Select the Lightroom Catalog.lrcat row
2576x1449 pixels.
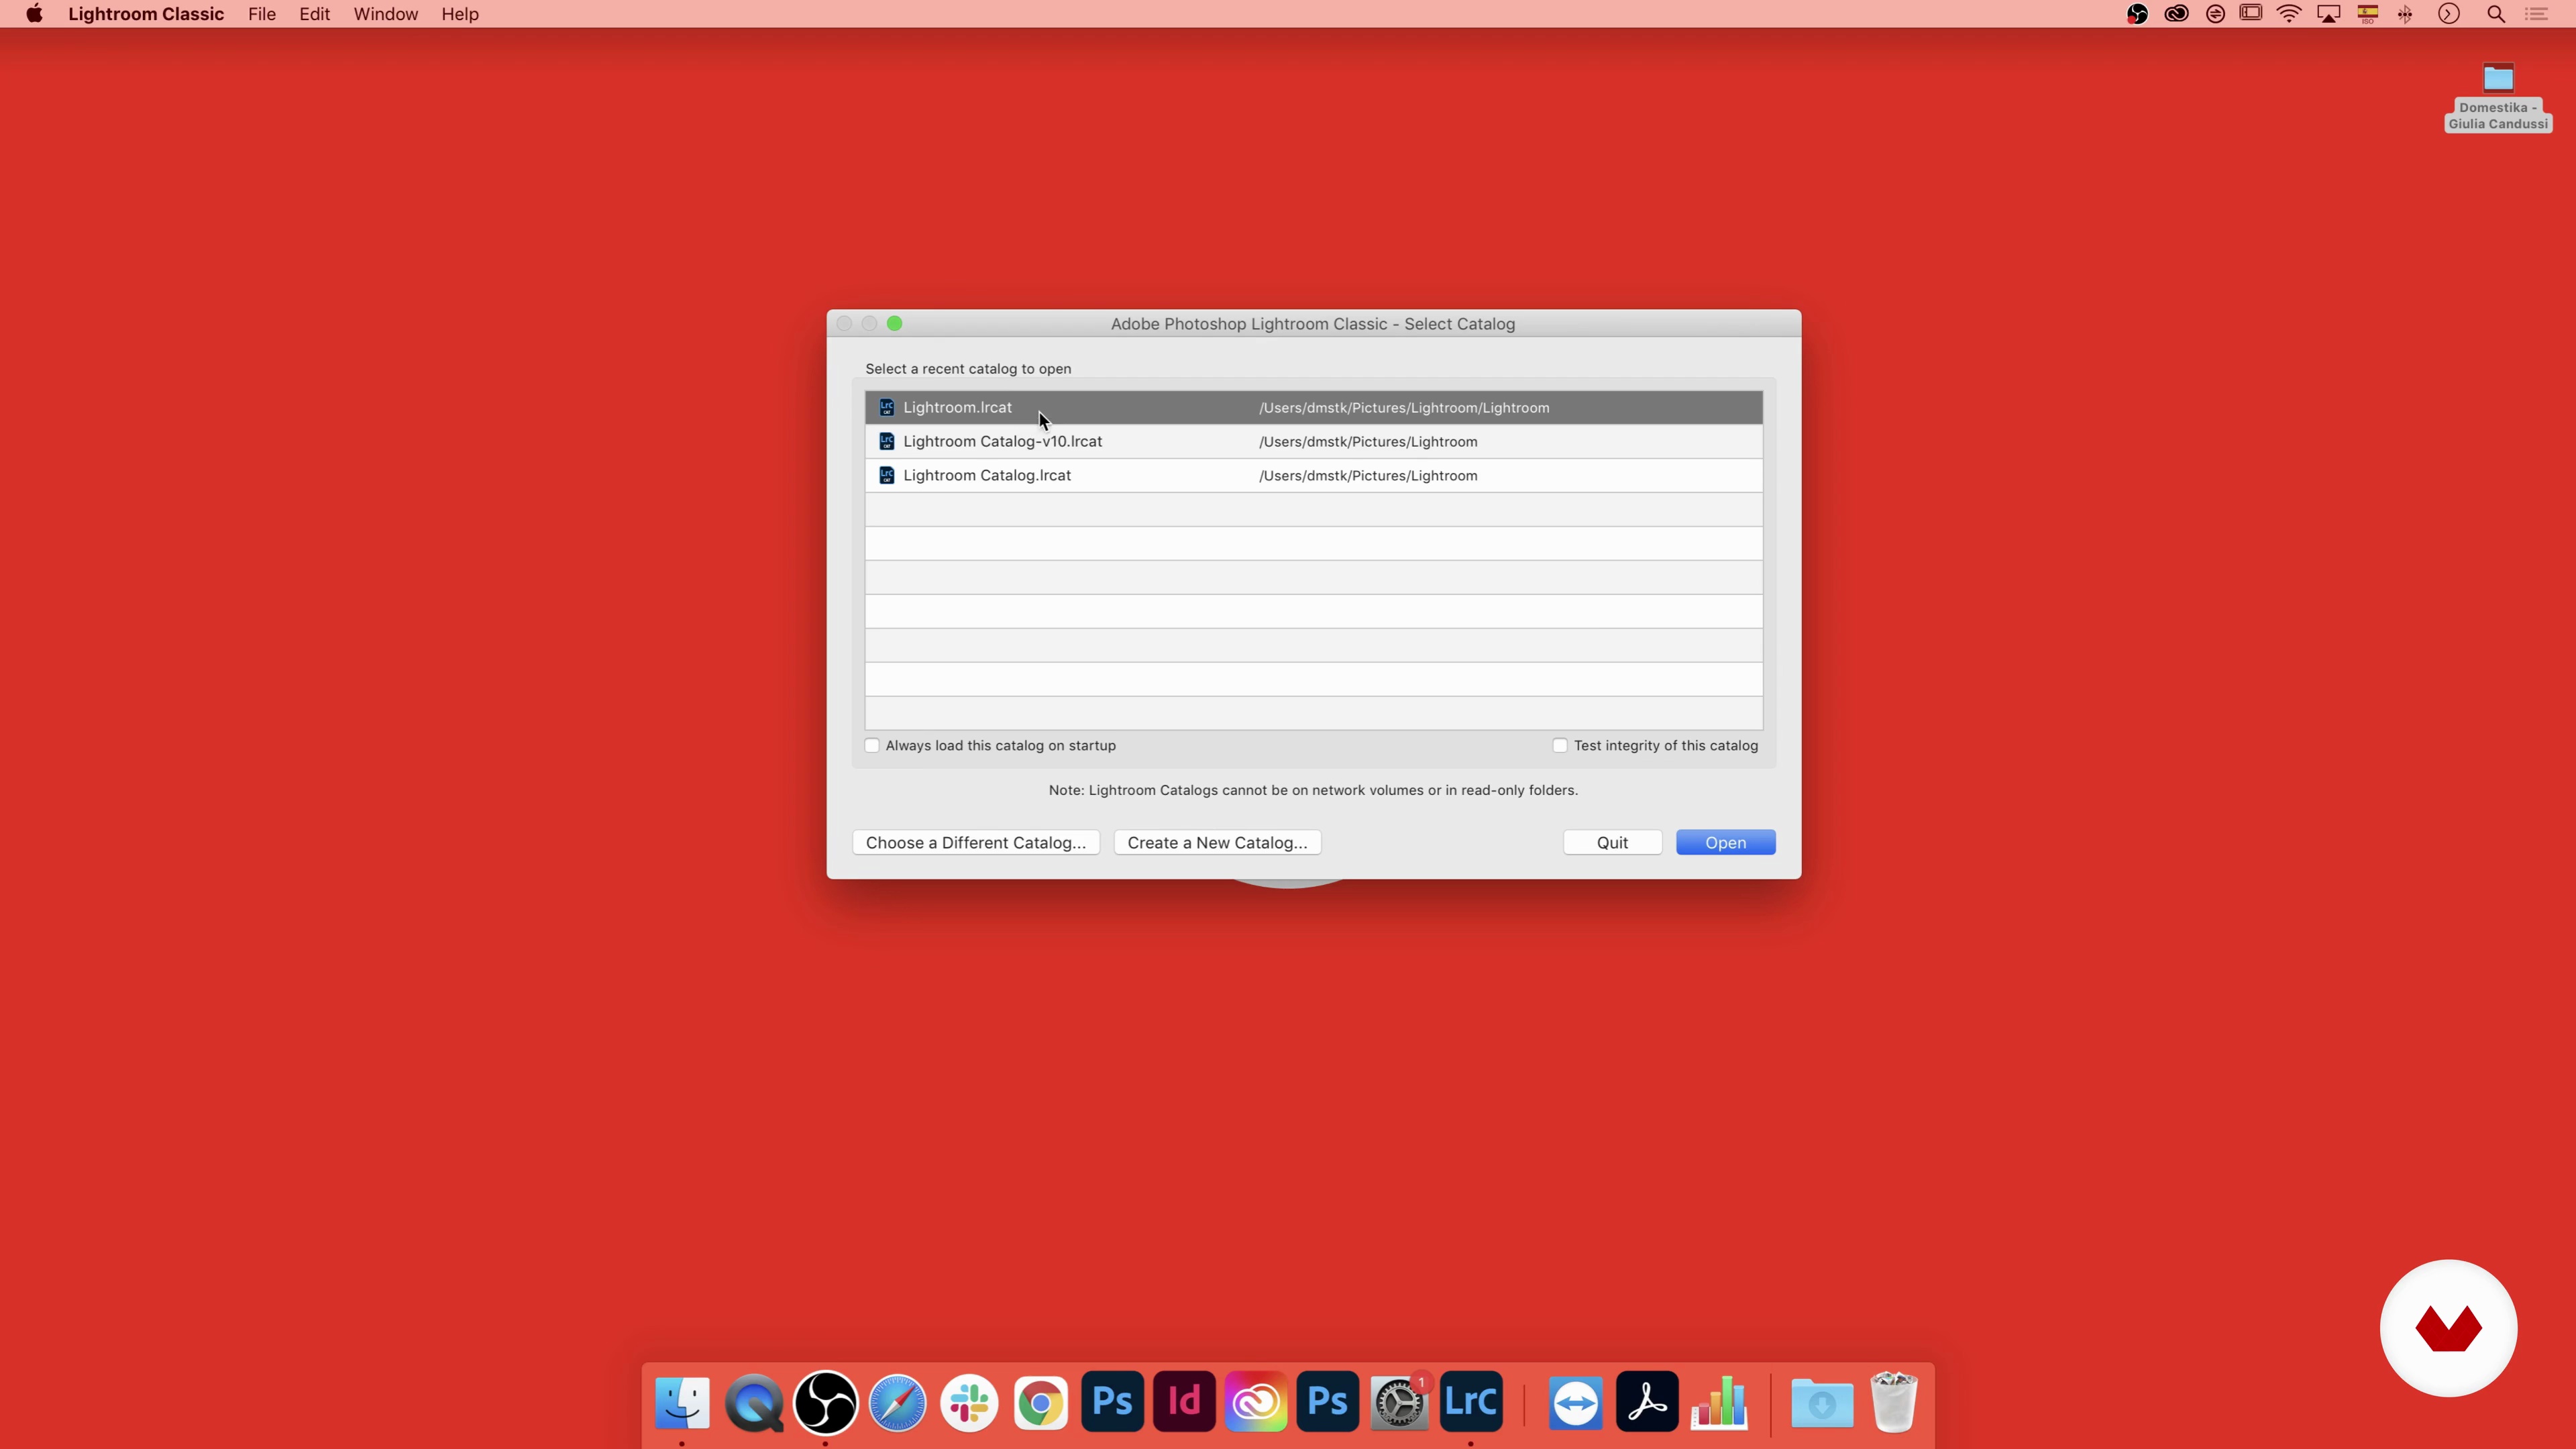click(1313, 475)
